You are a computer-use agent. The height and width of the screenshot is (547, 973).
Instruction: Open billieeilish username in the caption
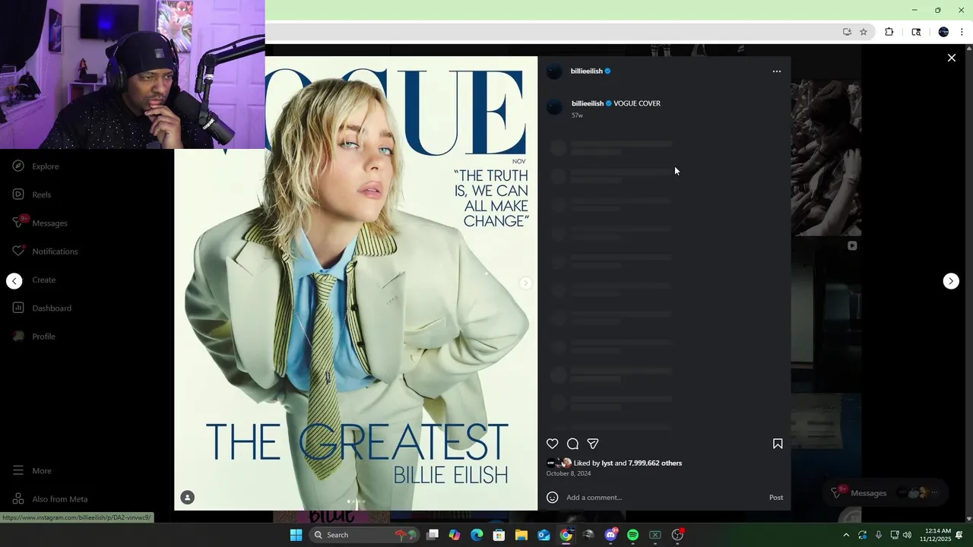point(587,103)
